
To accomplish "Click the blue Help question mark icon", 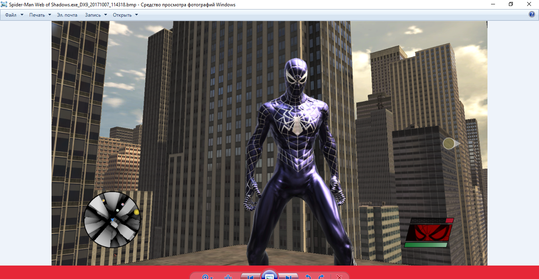I will pos(532,15).
